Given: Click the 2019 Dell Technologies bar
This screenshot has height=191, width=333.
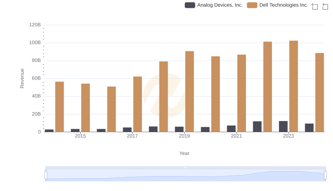Looking at the screenshot, I should 189,92.
